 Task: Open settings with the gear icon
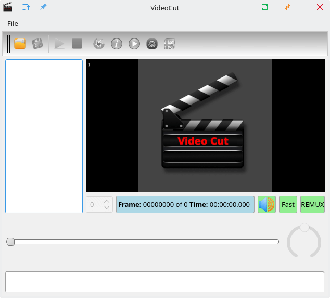152,44
